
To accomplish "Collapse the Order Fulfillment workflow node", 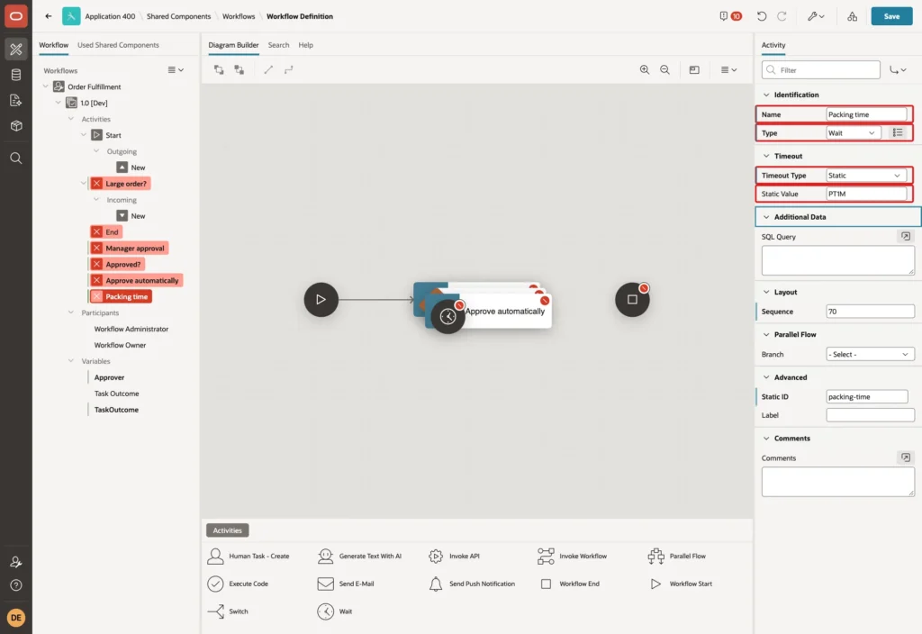I will pyautogui.click(x=45, y=86).
